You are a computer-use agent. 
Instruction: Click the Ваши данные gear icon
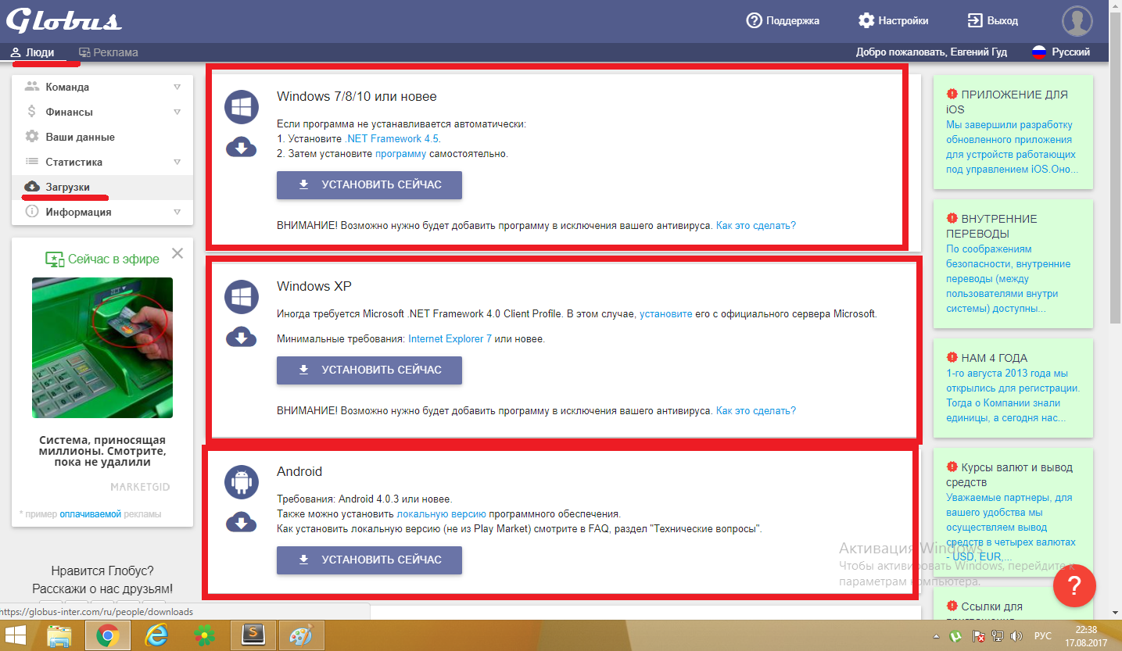pyautogui.click(x=32, y=137)
